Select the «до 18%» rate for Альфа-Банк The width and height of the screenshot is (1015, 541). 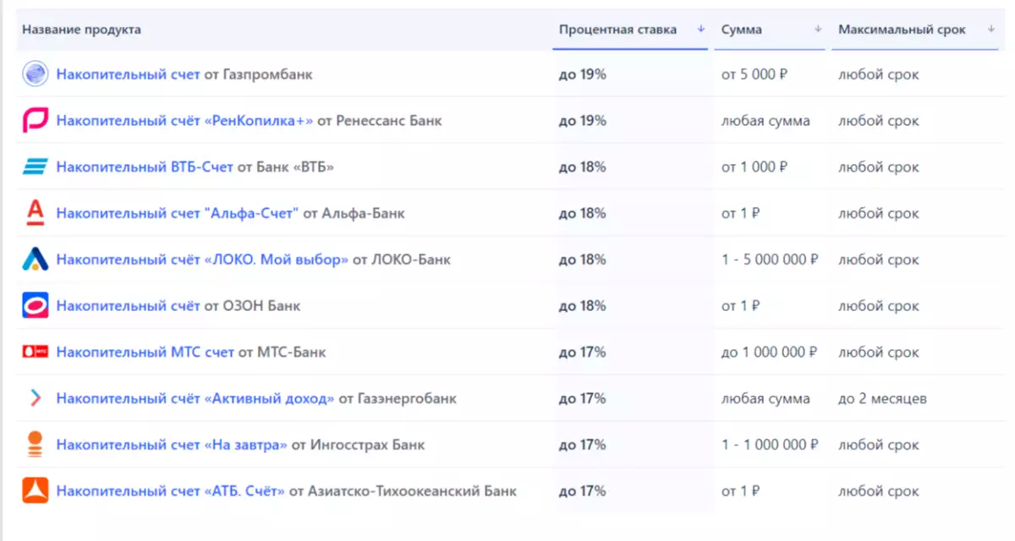point(583,213)
